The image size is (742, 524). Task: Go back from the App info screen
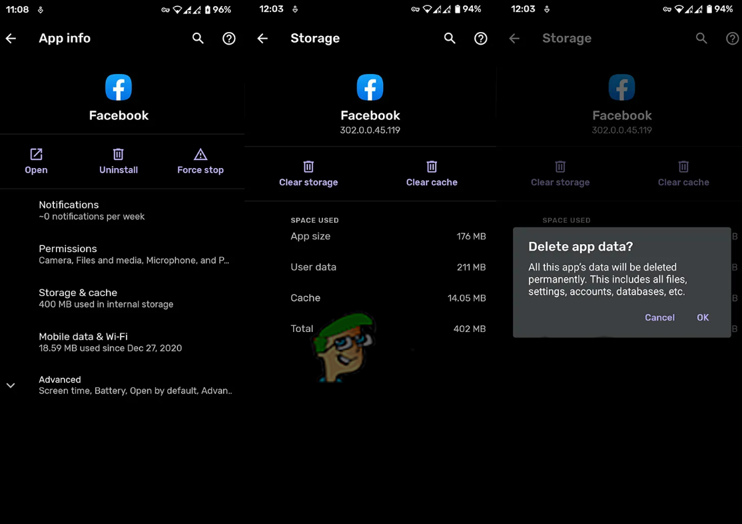(11, 39)
